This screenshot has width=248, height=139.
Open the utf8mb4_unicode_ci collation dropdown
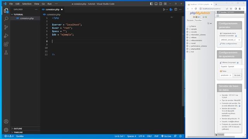point(230,40)
